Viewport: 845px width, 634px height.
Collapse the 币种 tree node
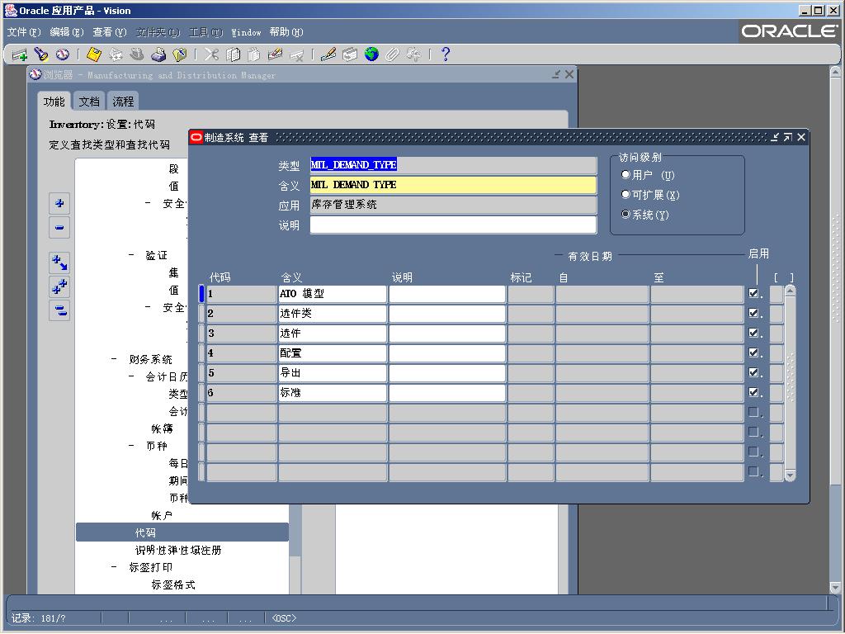(x=131, y=446)
